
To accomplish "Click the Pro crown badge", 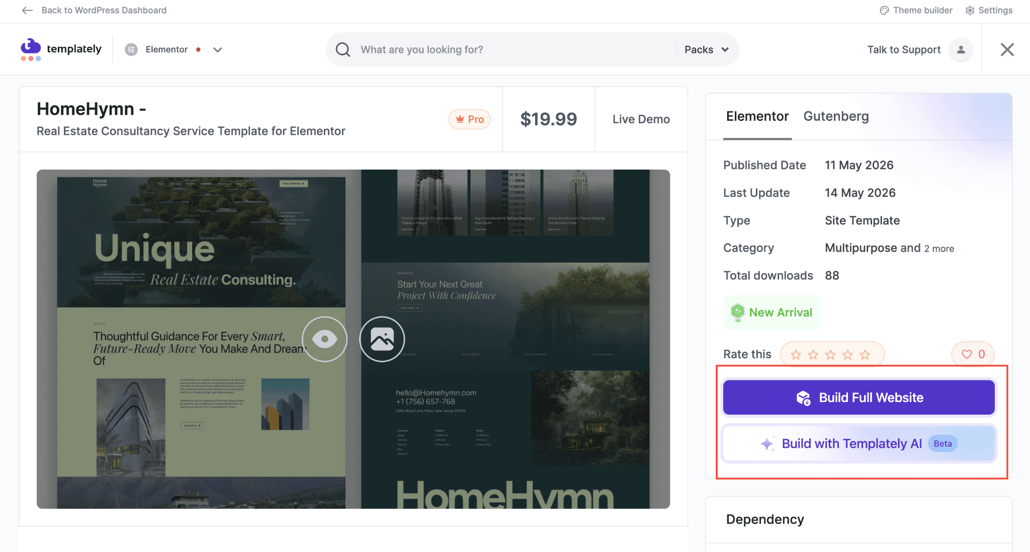I will click(x=469, y=119).
